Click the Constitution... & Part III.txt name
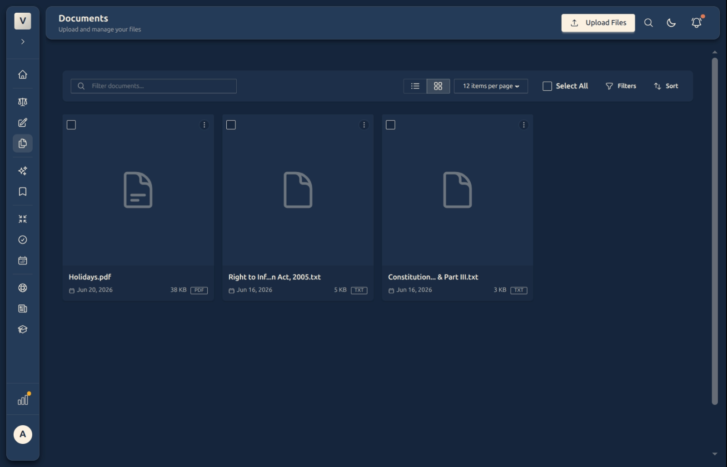727x467 pixels. (433, 277)
